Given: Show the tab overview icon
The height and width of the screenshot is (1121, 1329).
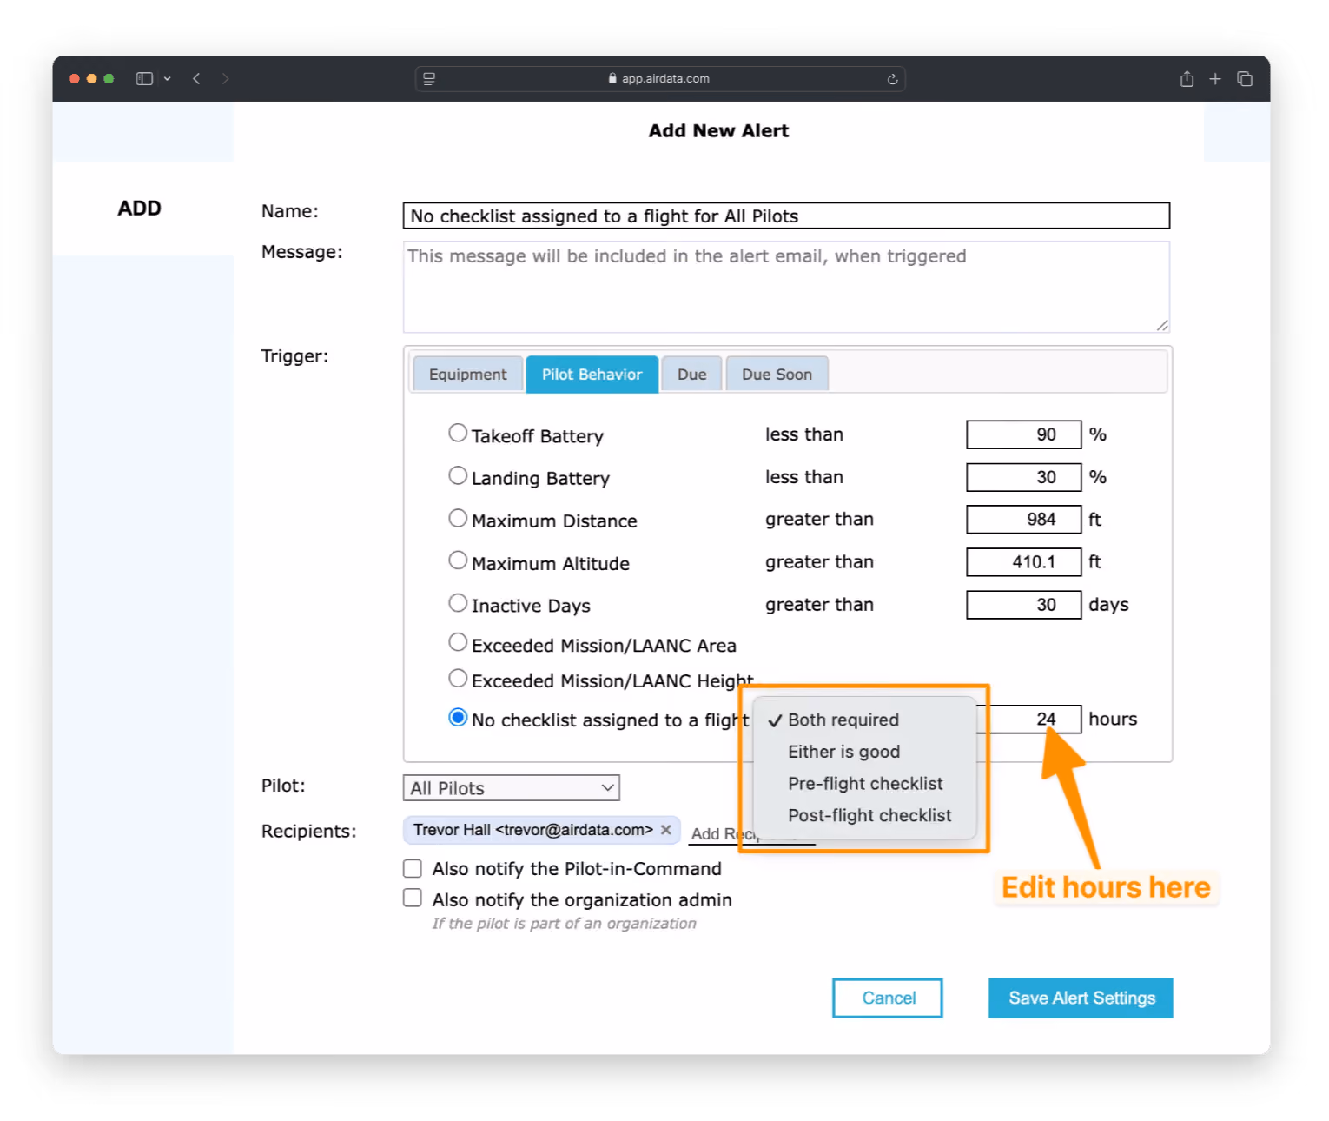Looking at the screenshot, I should point(1245,78).
